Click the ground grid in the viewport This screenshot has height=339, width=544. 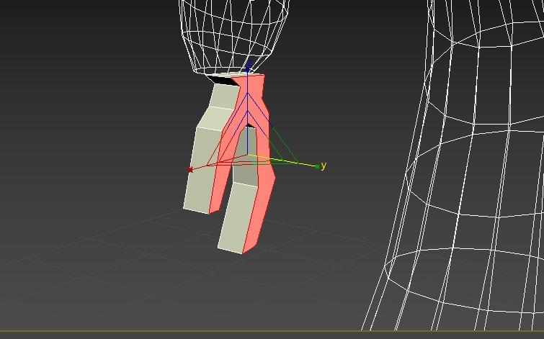click(x=144, y=259)
